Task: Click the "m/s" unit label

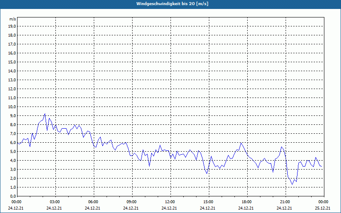Action: coord(13,19)
